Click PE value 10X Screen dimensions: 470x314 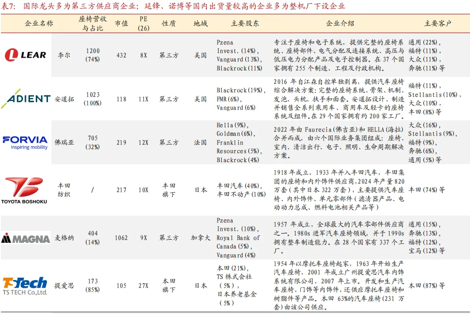pos(144,190)
